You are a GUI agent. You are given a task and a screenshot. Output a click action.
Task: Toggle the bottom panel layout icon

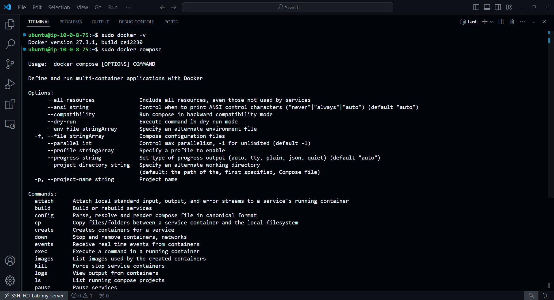(487, 7)
